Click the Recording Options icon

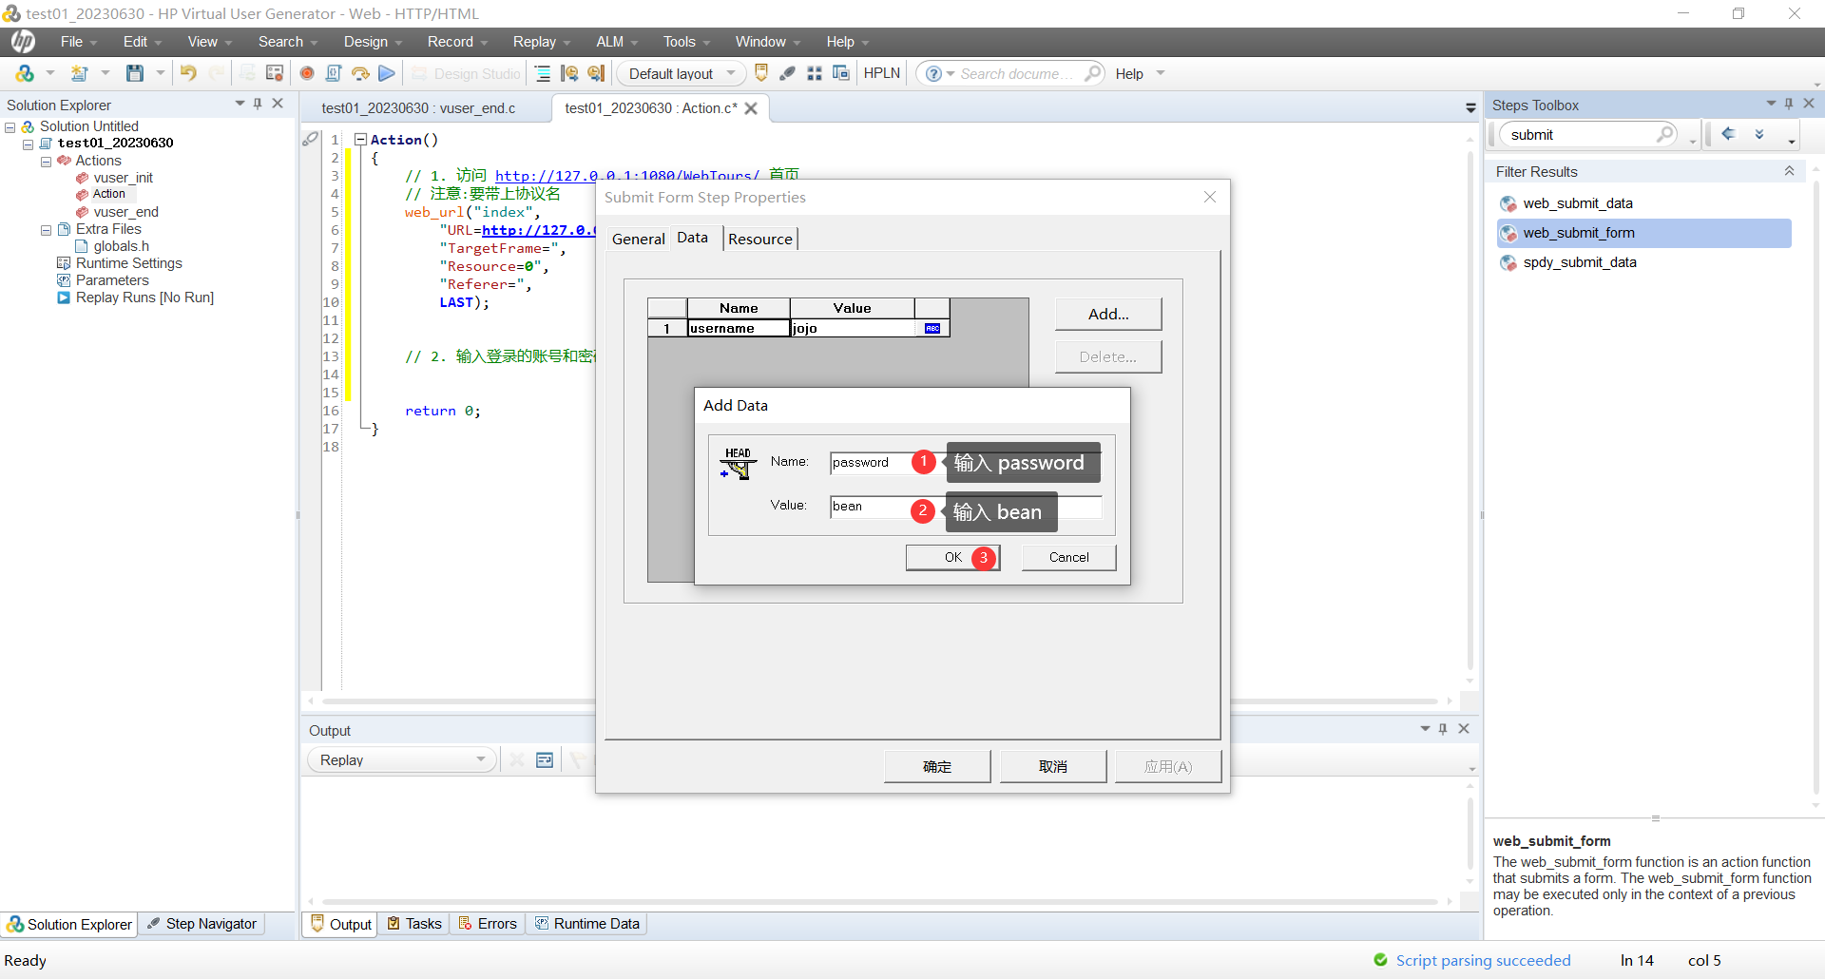pos(275,73)
